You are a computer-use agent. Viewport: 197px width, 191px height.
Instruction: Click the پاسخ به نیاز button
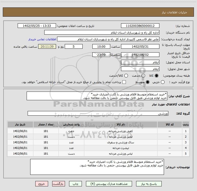click(x=149, y=184)
